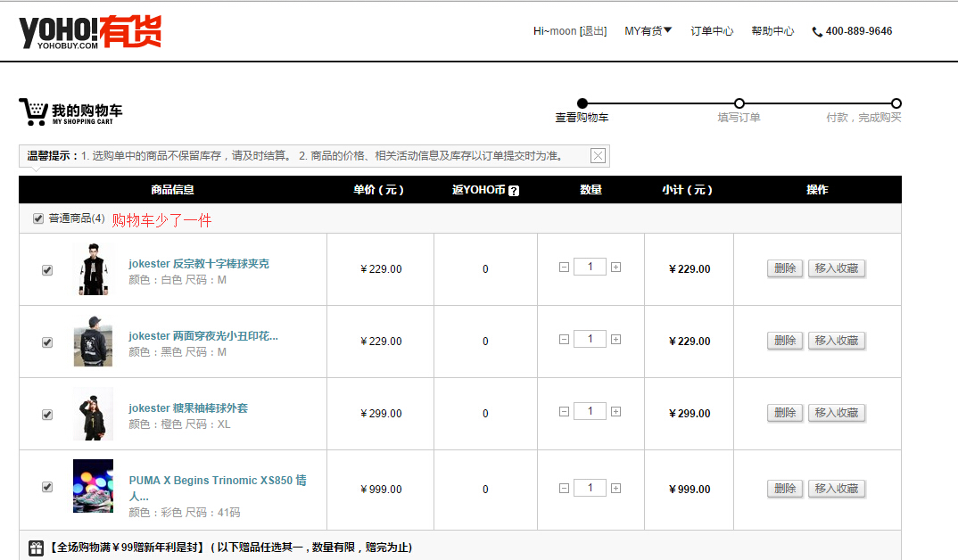Click the 查看购物车 progress step marker
The image size is (958, 560).
coord(582,103)
